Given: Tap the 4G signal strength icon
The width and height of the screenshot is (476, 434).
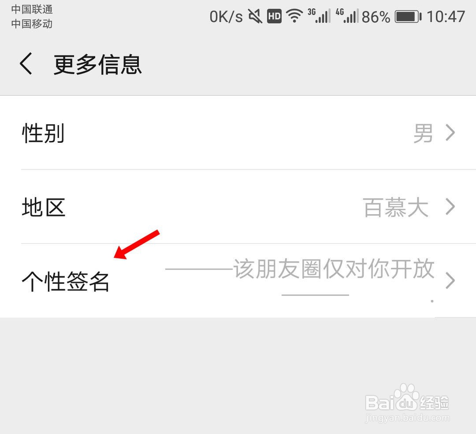Looking at the screenshot, I should pyautogui.click(x=347, y=16).
